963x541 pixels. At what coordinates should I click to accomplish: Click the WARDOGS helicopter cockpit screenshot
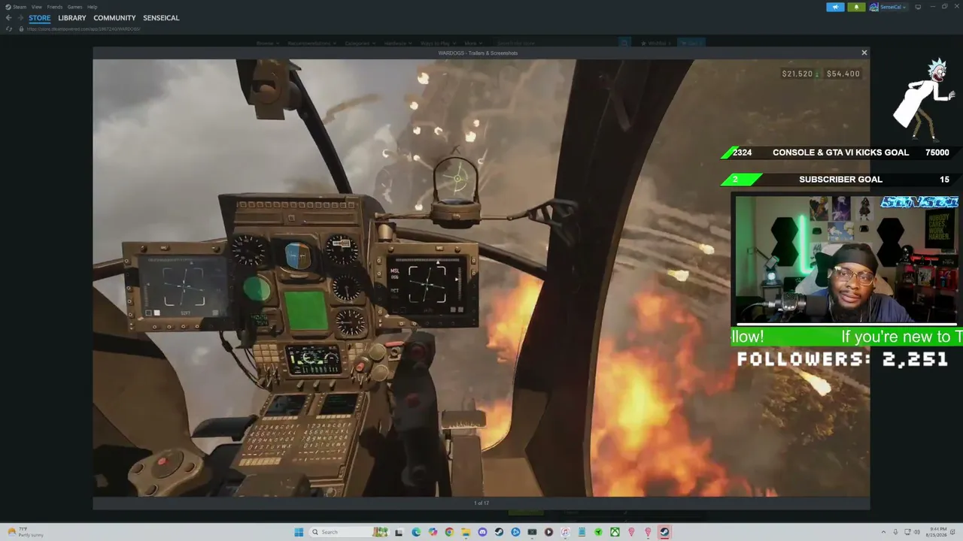[x=481, y=278]
